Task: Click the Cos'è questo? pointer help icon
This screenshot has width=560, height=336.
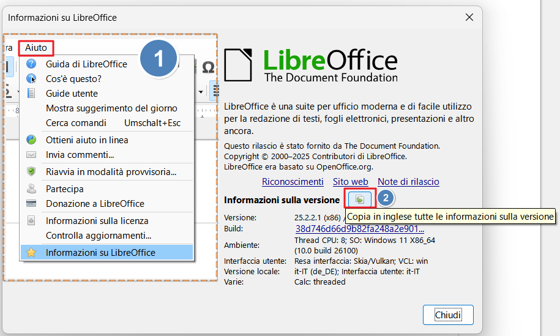Action: tap(32, 78)
